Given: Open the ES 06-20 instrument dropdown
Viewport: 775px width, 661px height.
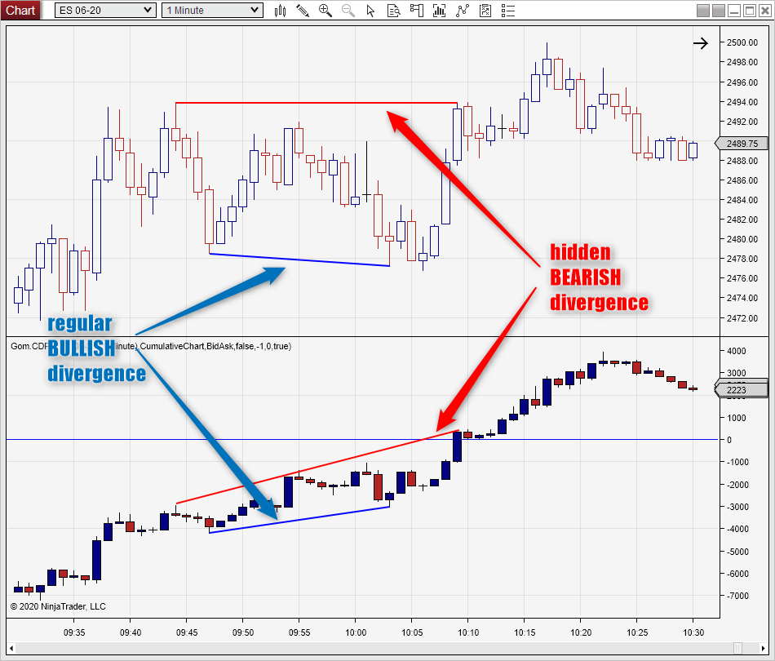Looking at the screenshot, I should pos(105,10).
